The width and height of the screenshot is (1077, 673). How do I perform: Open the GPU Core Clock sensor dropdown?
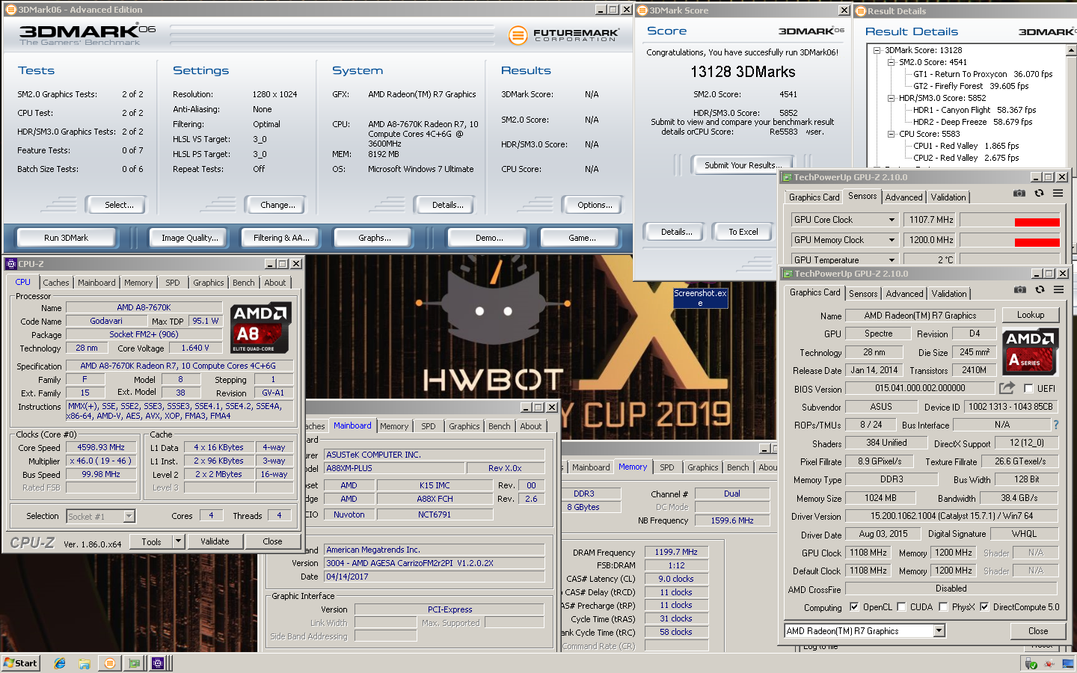tap(892, 220)
